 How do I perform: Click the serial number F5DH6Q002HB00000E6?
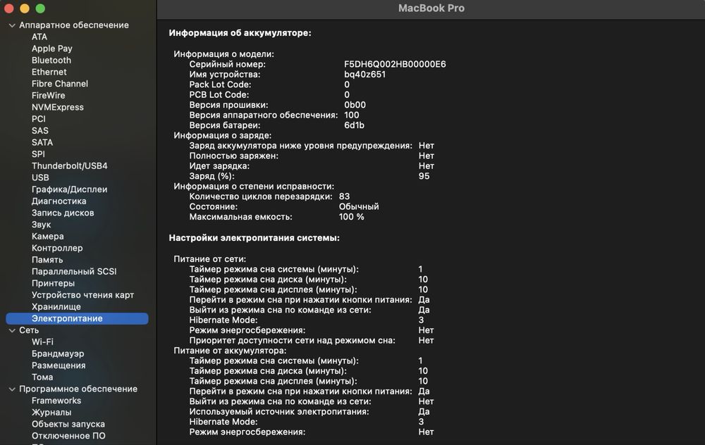pos(395,64)
